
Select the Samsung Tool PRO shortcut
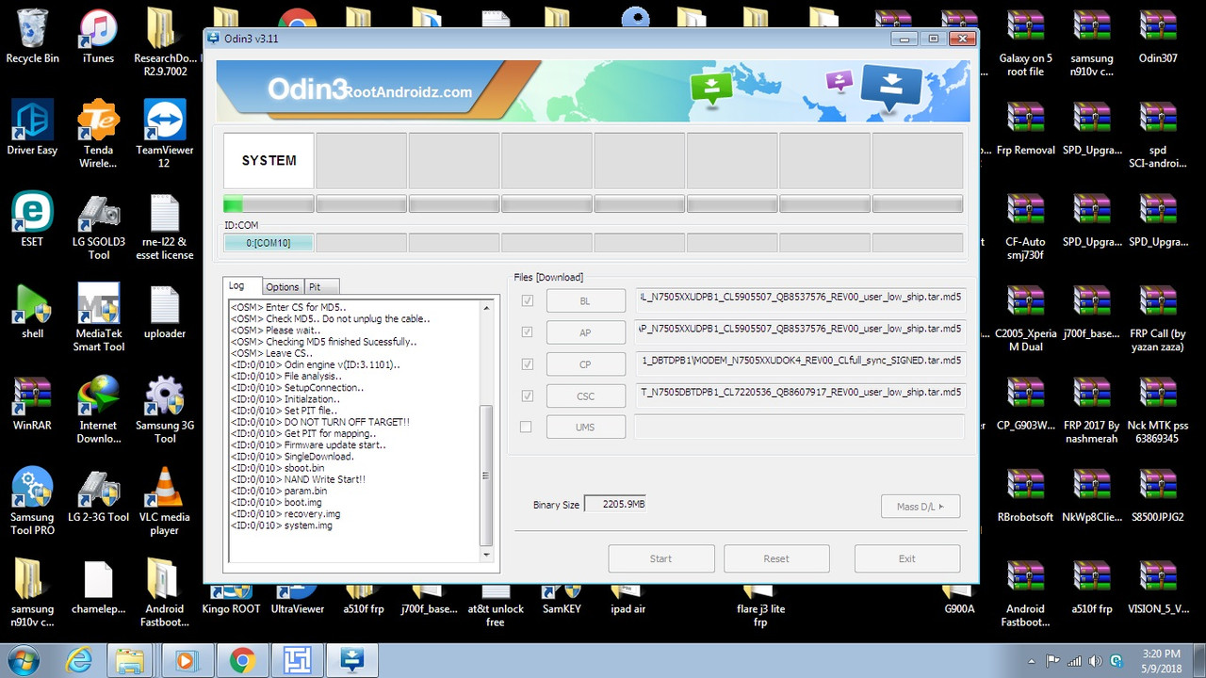click(32, 502)
